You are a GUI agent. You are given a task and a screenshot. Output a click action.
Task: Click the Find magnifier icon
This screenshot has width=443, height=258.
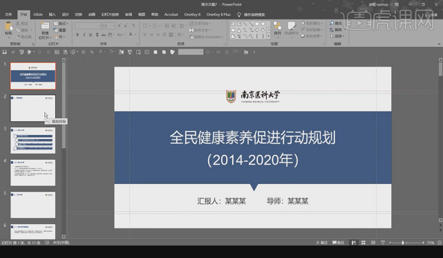332,24
